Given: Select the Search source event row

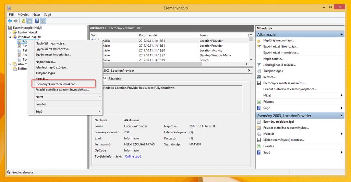Looking at the screenshot, I should (169, 60).
